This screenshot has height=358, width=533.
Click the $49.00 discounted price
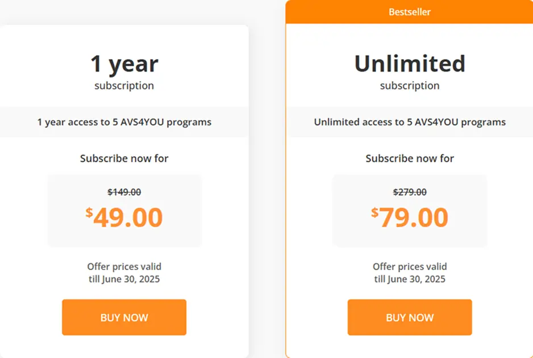pos(124,217)
